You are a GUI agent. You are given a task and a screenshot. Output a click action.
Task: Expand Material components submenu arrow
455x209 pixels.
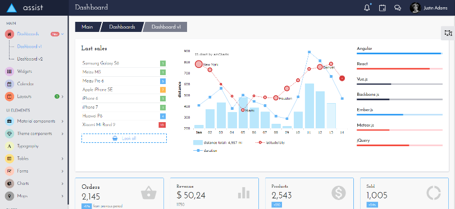62,121
